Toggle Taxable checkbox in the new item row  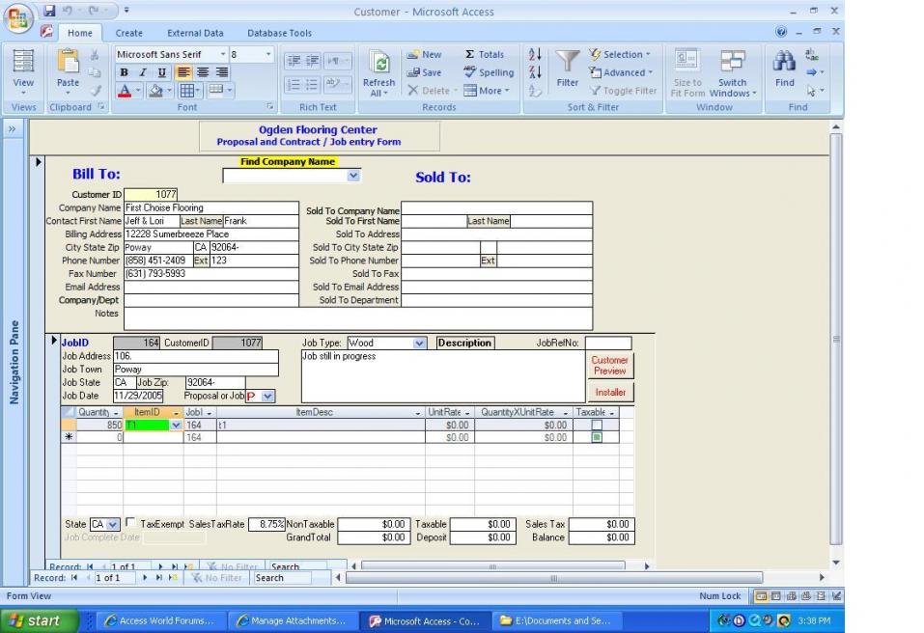pyautogui.click(x=597, y=437)
